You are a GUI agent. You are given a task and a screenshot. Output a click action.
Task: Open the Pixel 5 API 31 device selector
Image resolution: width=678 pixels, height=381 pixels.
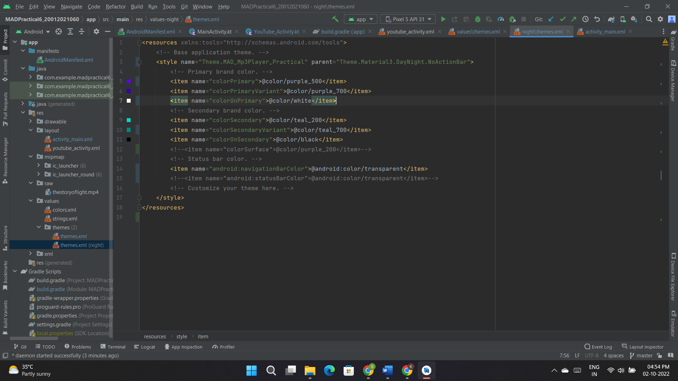(x=407, y=19)
